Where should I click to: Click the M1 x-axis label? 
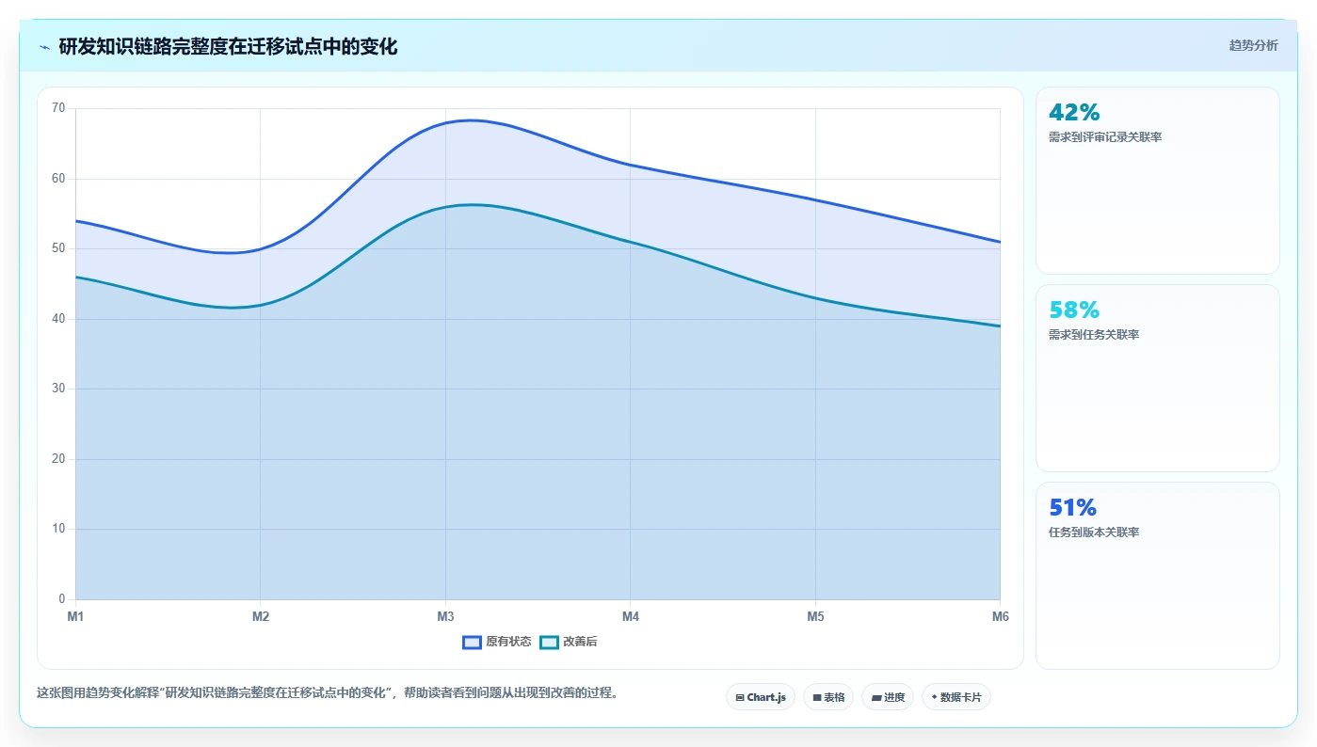(75, 616)
